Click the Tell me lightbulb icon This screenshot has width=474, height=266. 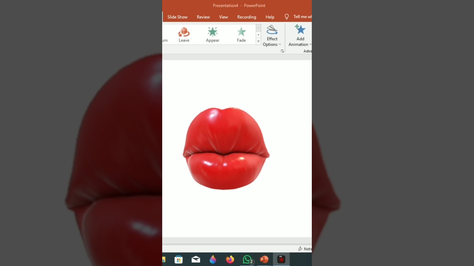tap(287, 17)
